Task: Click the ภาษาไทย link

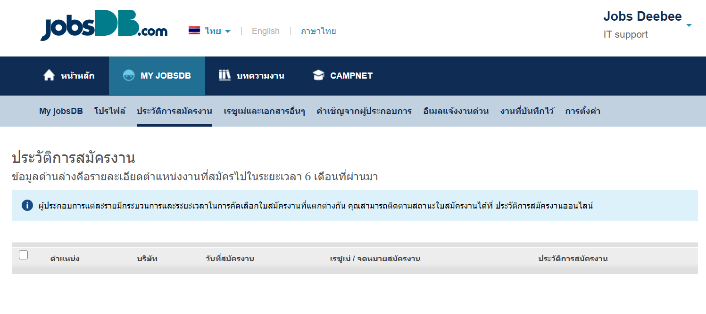Action: click(x=318, y=31)
